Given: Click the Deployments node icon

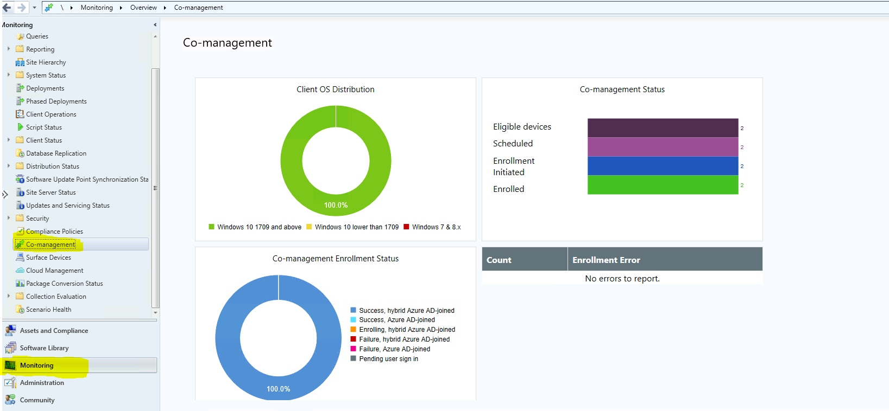Looking at the screenshot, I should coord(20,88).
